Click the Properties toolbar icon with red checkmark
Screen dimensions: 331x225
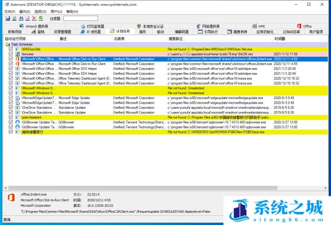(27, 18)
